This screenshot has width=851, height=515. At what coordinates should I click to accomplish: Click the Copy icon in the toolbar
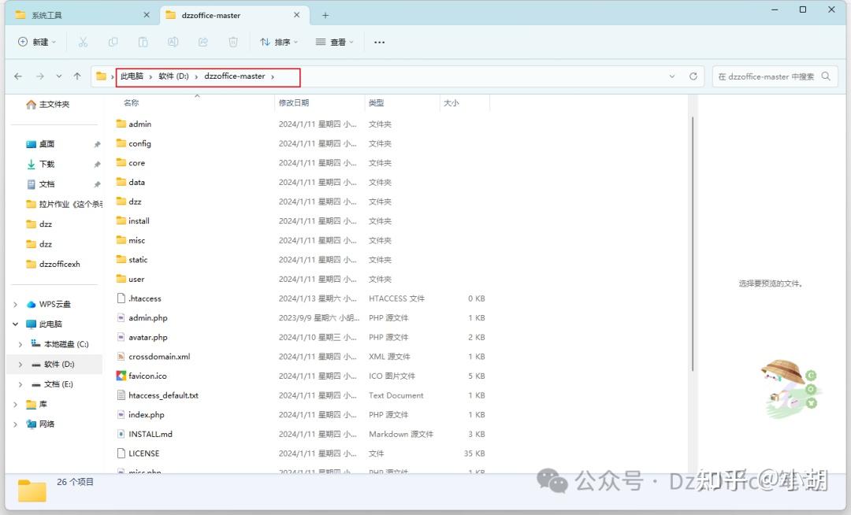point(113,42)
